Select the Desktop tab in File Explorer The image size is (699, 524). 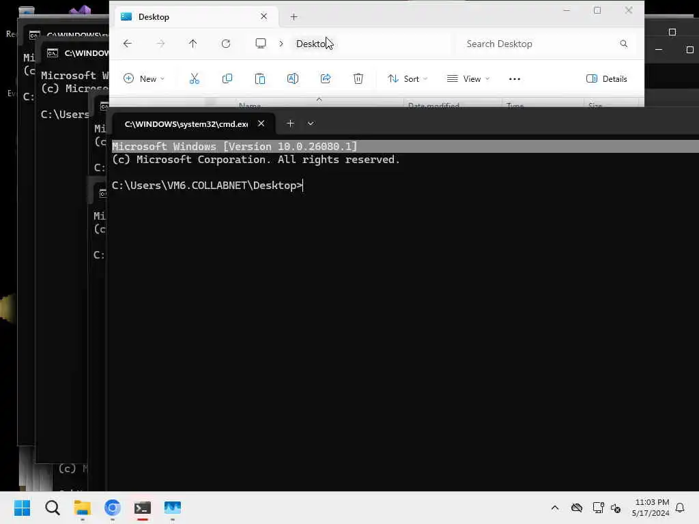click(195, 17)
